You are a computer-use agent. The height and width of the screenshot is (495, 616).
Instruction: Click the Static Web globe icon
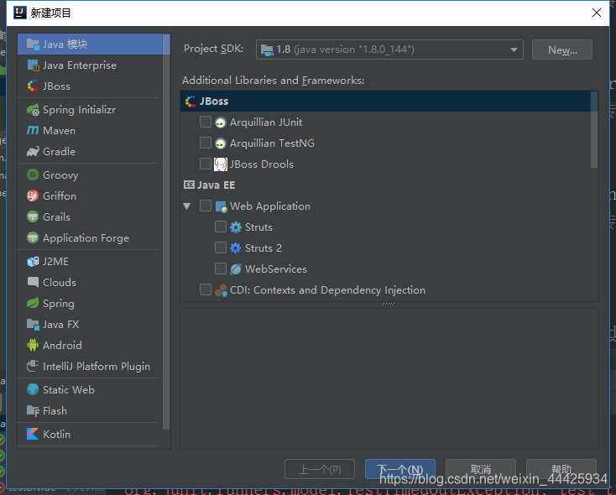coord(33,389)
